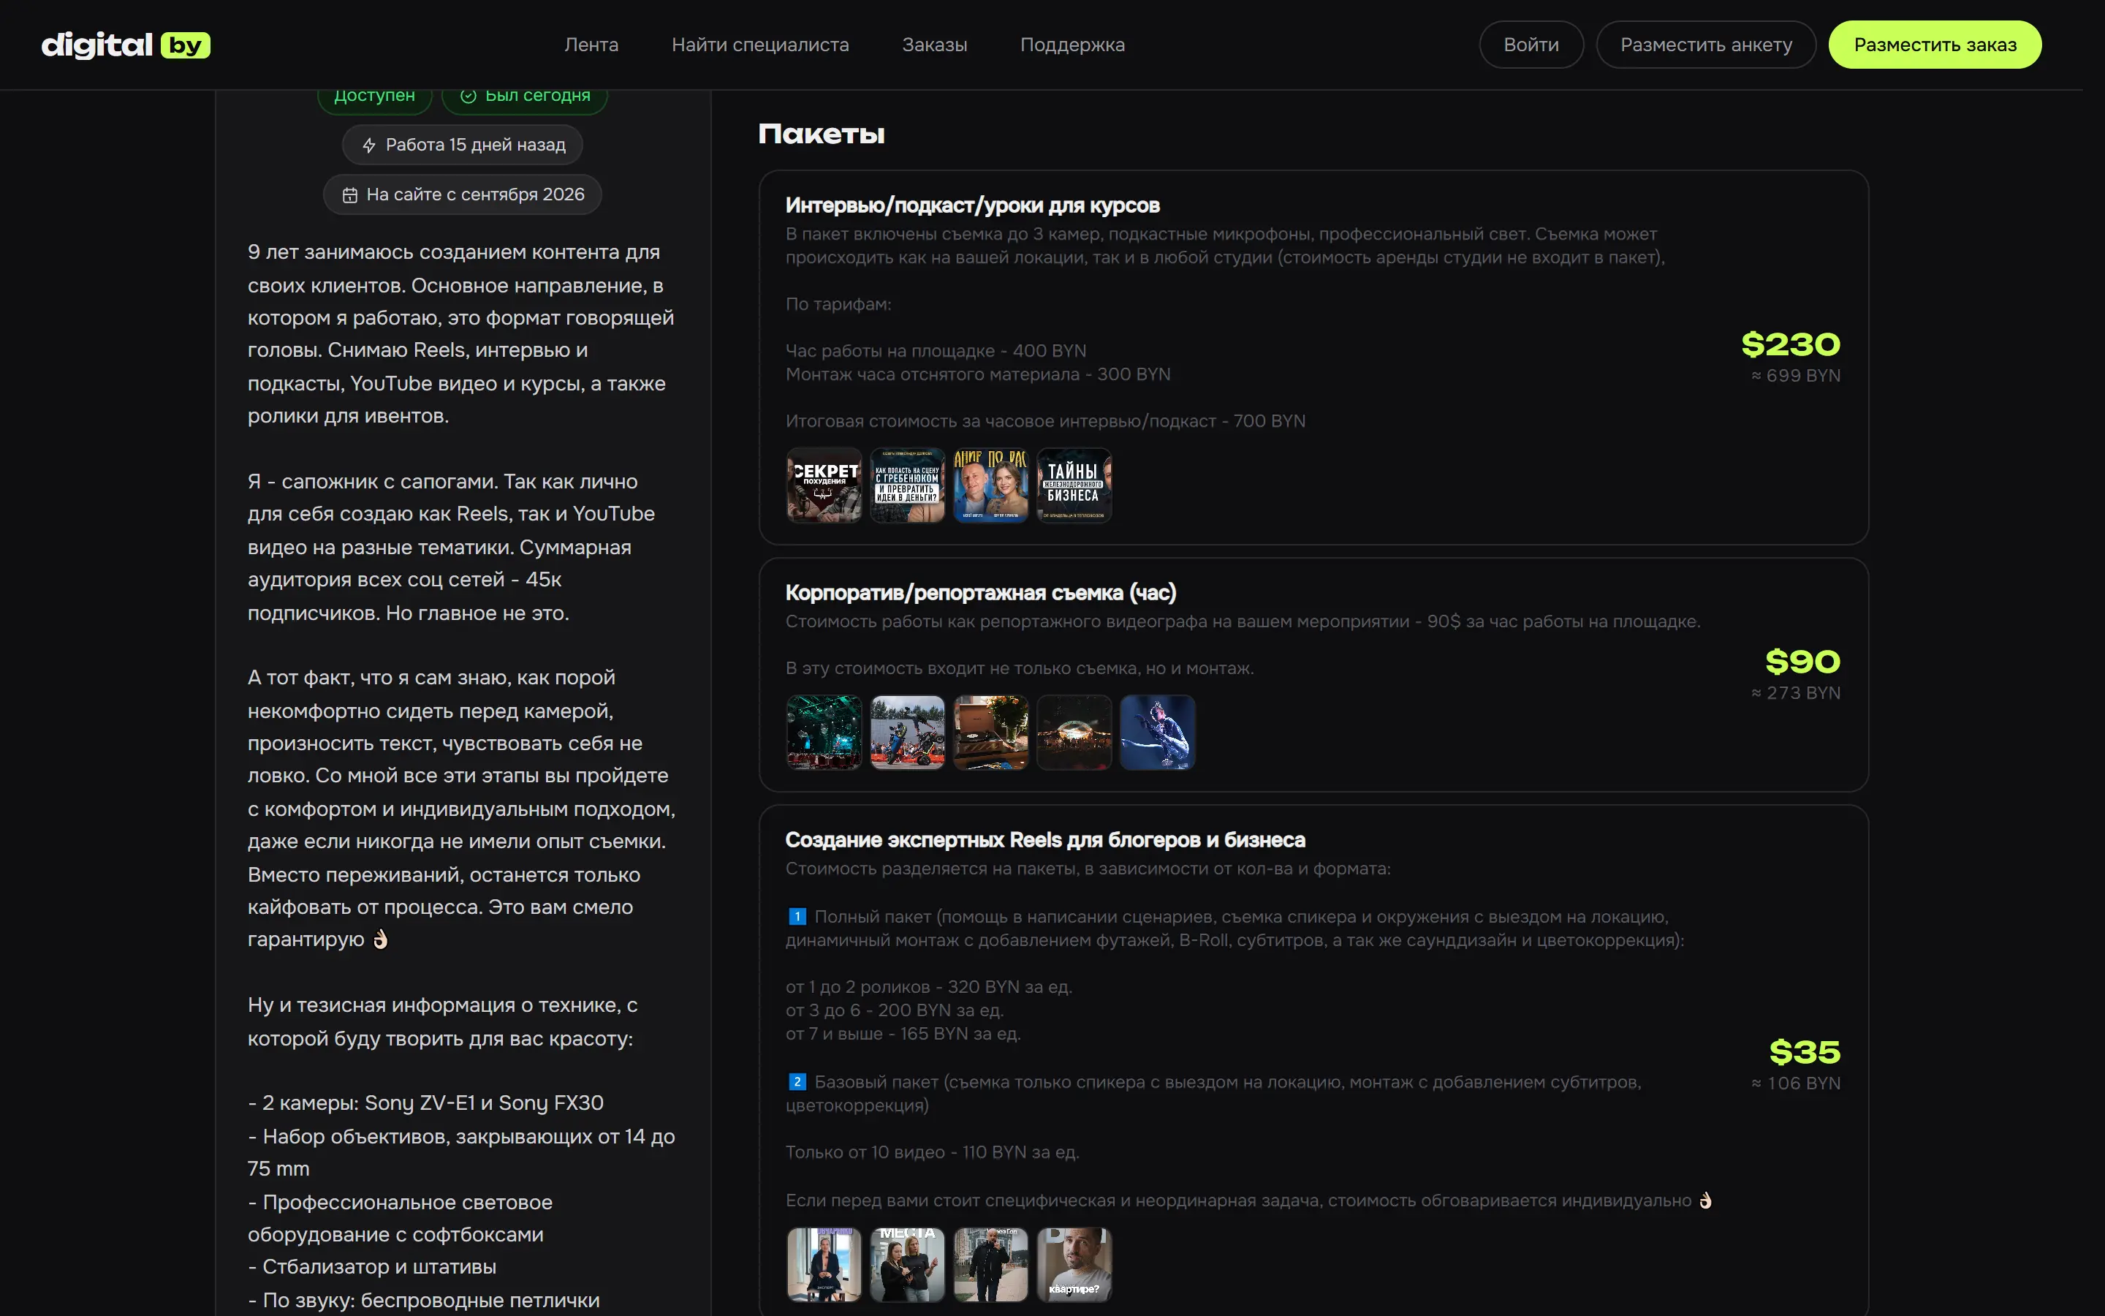Image resolution: width=2105 pixels, height=1316 pixels.
Task: Click the blue number 2 base package marker
Action: [797, 1082]
